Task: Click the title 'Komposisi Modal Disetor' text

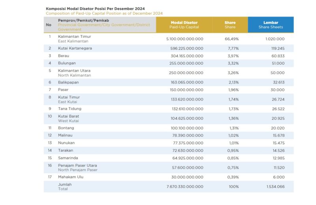Action: [x=95, y=8]
